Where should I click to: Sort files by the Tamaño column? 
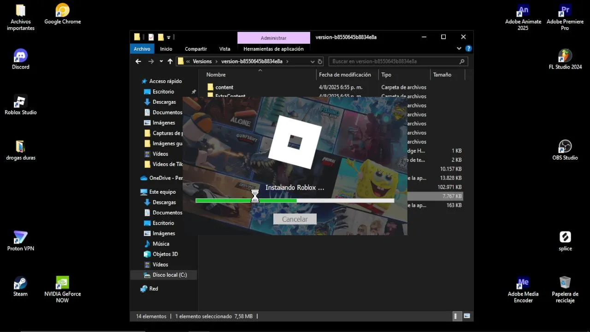tap(442, 75)
